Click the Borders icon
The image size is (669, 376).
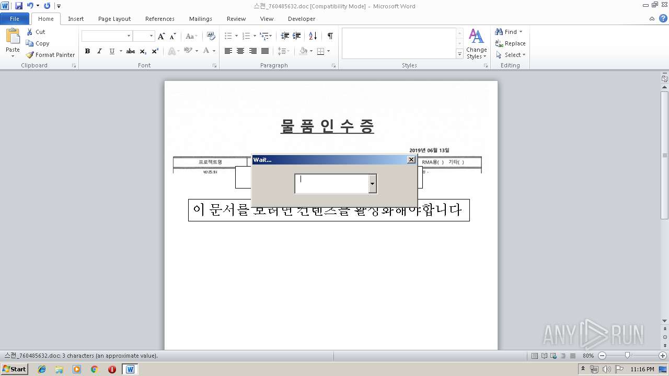tap(320, 51)
